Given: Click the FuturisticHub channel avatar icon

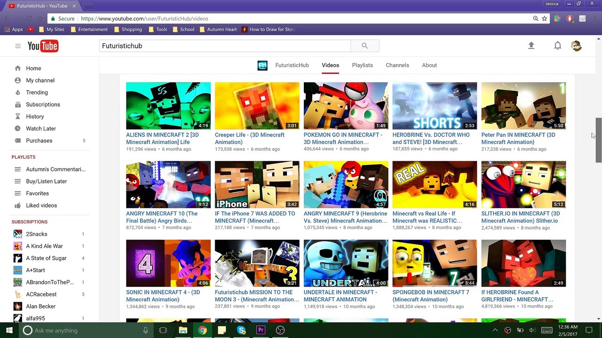Looking at the screenshot, I should 262,66.
